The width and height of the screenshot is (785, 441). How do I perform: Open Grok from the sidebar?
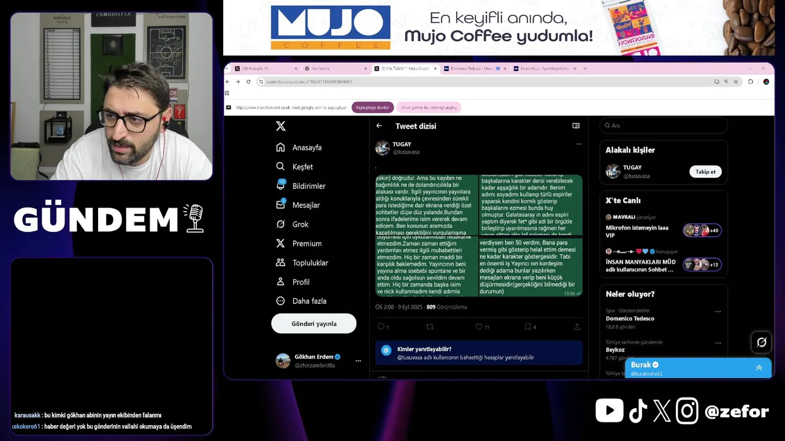[x=293, y=224]
